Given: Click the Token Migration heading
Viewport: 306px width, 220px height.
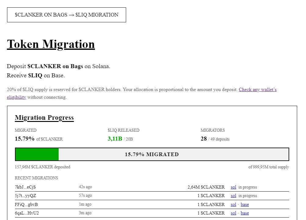Looking at the screenshot, I should pyautogui.click(x=51, y=44).
